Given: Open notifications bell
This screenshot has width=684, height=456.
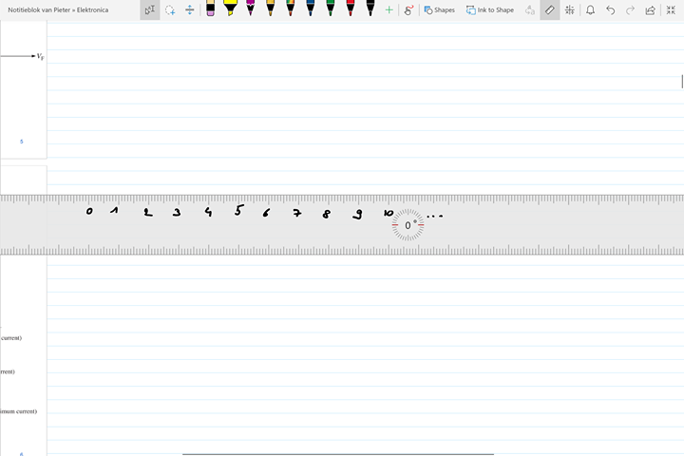Looking at the screenshot, I should pos(590,9).
